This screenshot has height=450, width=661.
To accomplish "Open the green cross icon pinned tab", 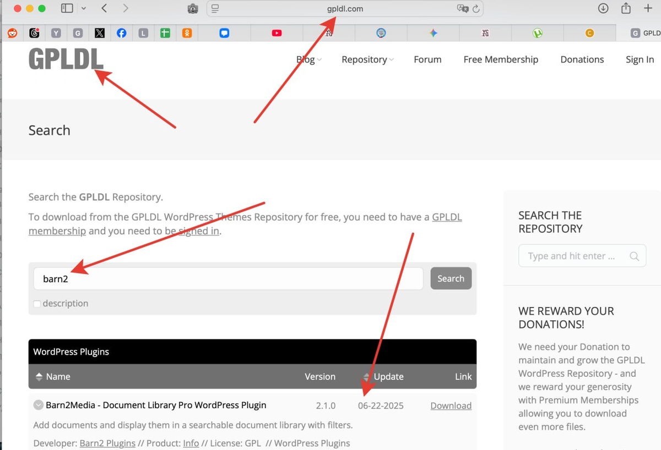I will 165,33.
